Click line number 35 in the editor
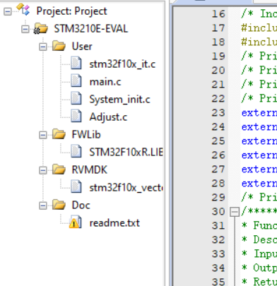 [218, 282]
